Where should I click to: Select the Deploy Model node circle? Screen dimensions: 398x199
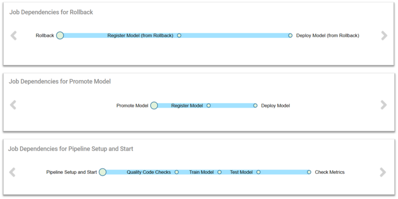click(x=255, y=106)
